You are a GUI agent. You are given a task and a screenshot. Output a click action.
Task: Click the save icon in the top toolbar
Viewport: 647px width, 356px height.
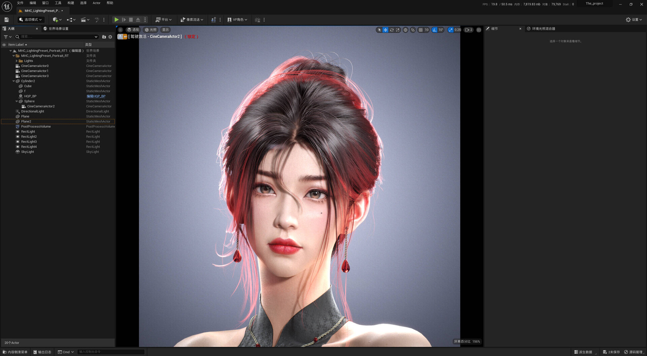pos(6,19)
